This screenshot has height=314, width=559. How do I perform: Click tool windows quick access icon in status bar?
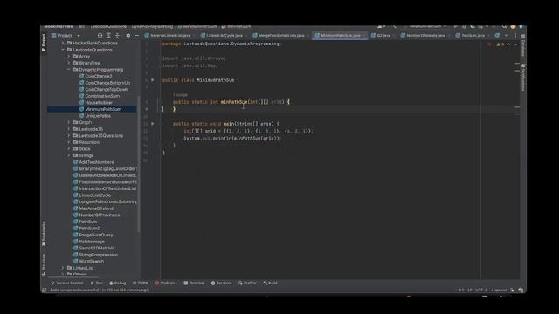tap(45, 290)
